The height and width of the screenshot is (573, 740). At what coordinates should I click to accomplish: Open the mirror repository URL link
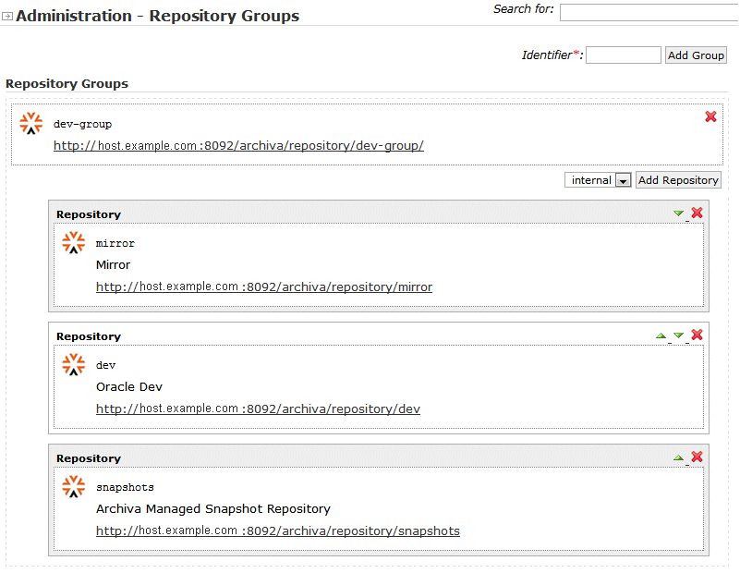264,286
